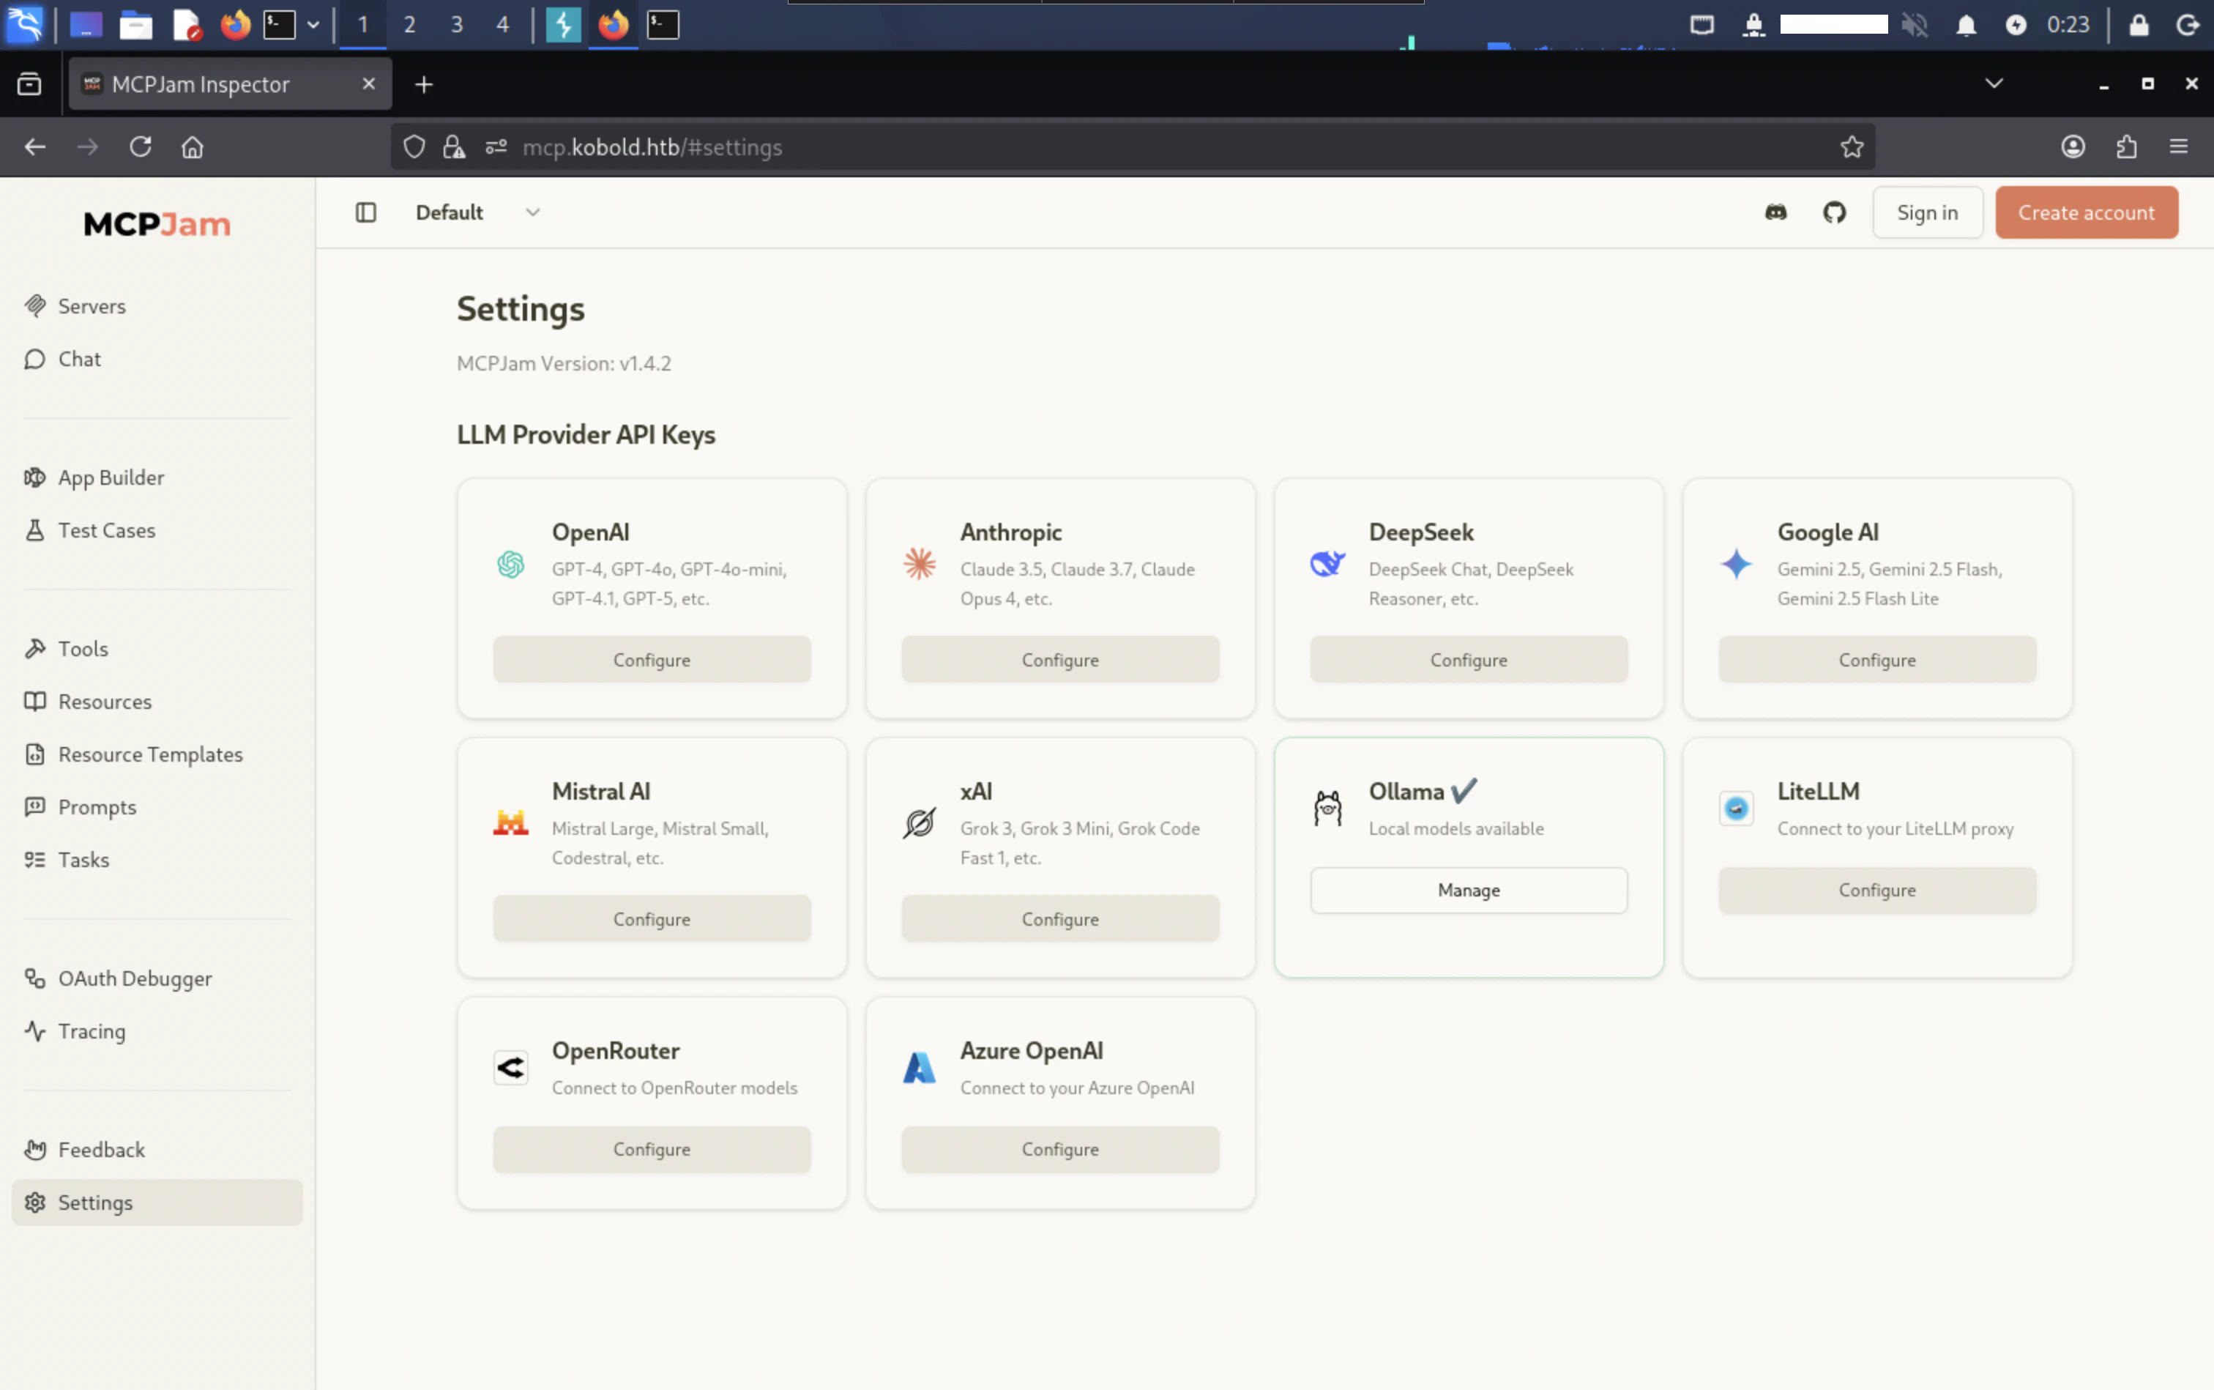Open the Firefox extensions menu
Image resolution: width=2214 pixels, height=1390 pixels.
coord(2125,147)
